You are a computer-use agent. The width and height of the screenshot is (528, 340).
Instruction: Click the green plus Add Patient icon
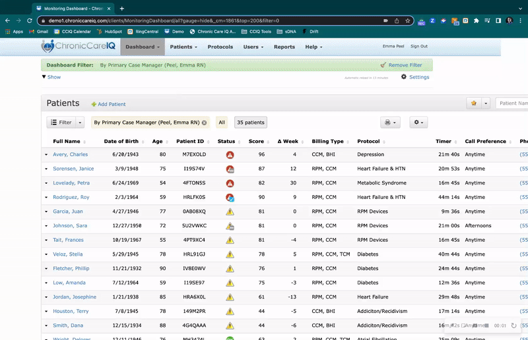click(94, 104)
